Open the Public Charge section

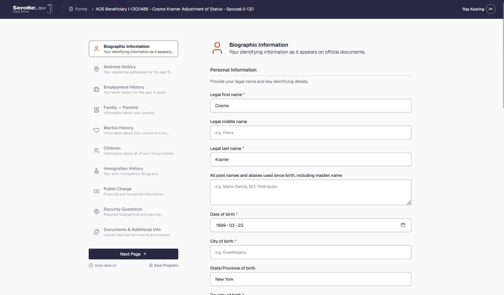click(133, 191)
